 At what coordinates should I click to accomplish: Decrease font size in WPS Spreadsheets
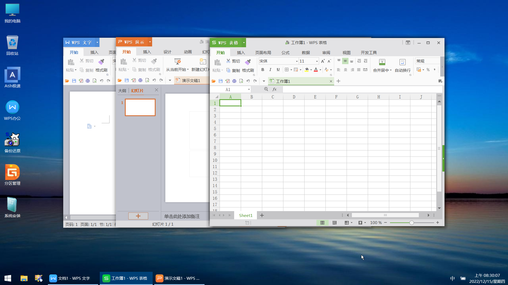[329, 61]
